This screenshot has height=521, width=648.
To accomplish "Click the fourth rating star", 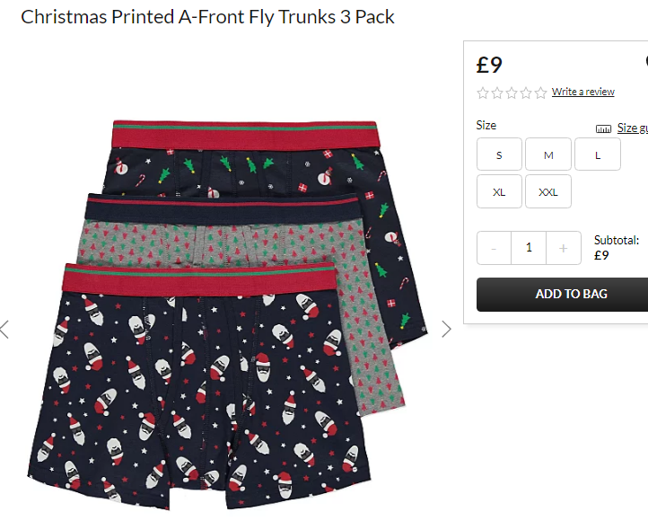I will pos(526,93).
